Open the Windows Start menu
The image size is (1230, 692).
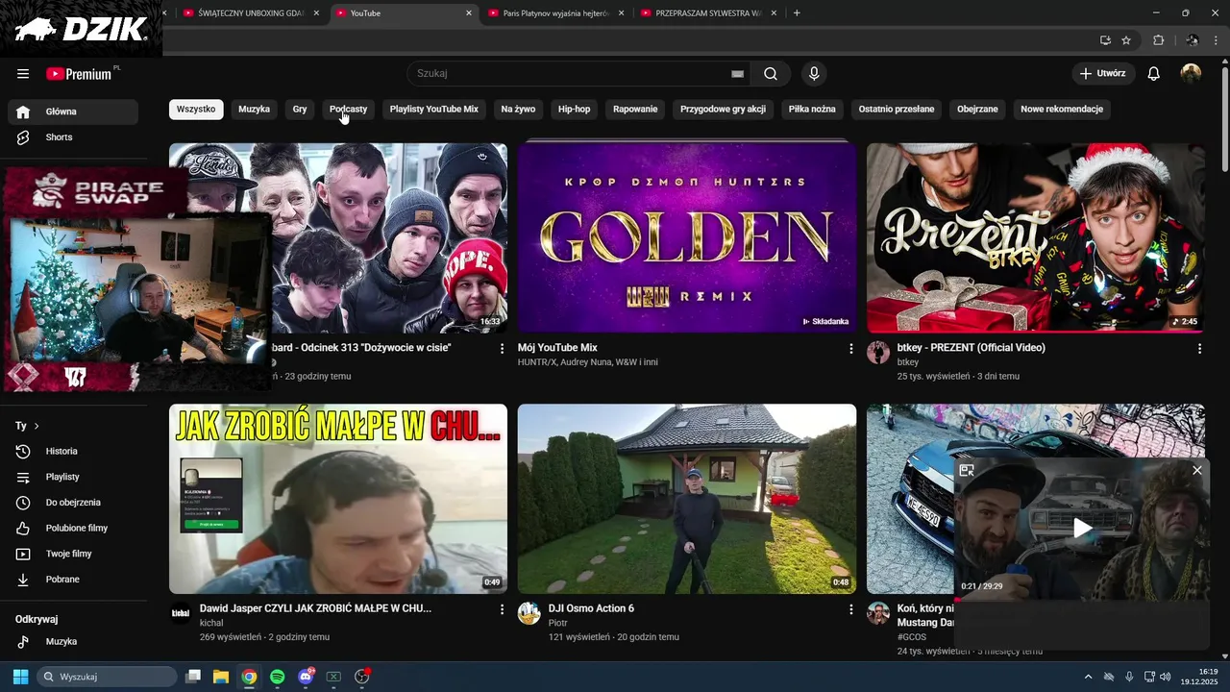(x=20, y=677)
